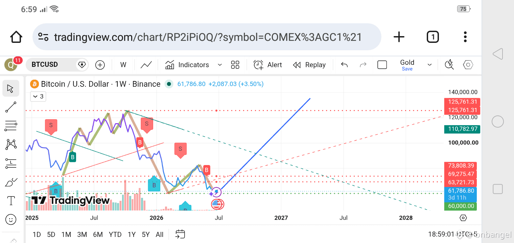Select the Text annotation tool
514x243 pixels.
[x=11, y=201]
